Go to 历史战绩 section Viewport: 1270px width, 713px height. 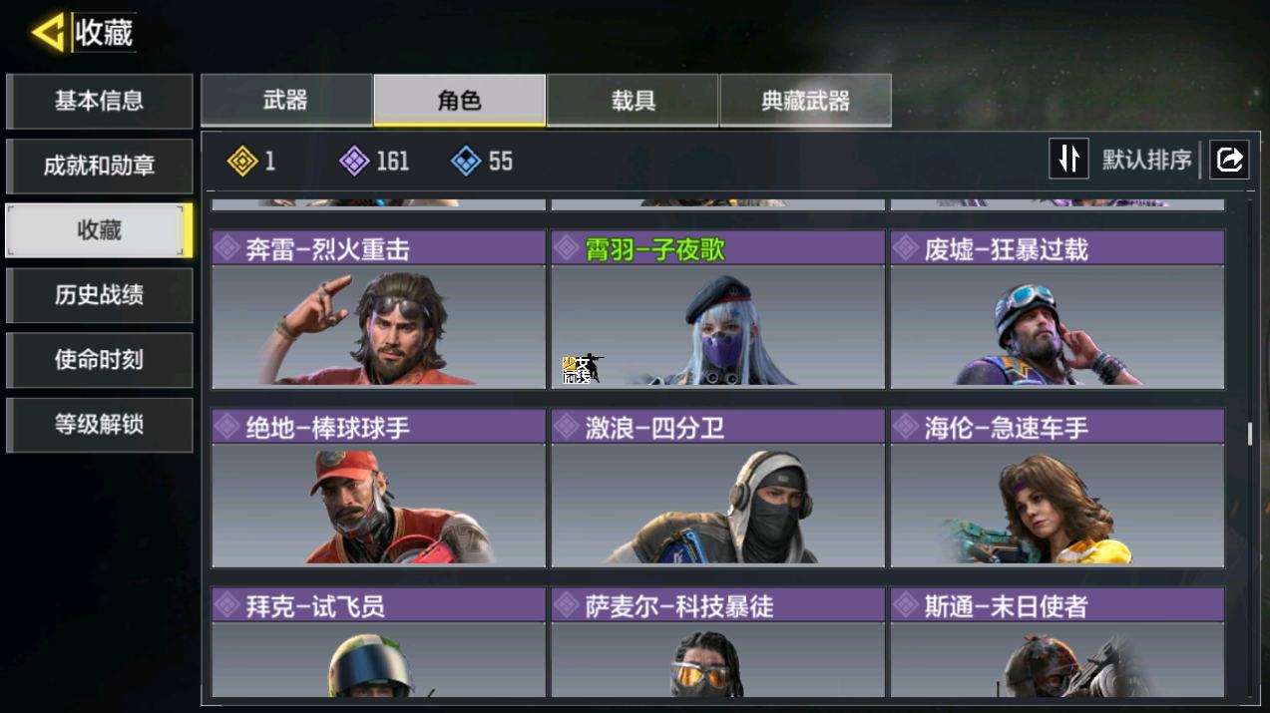99,295
